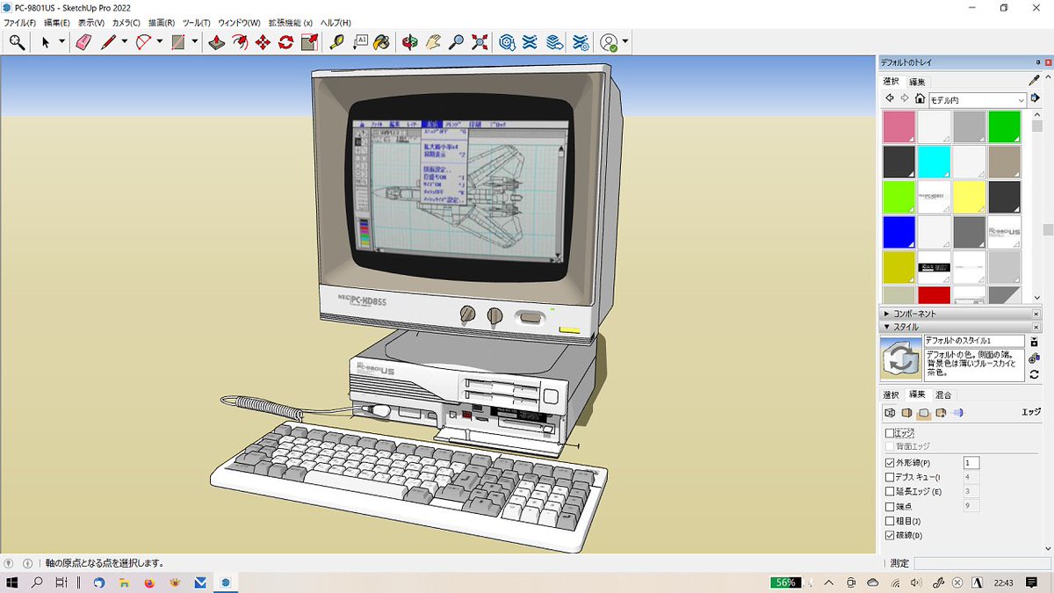Open the materials details arrow button
1054x593 pixels.
pos(1036,98)
